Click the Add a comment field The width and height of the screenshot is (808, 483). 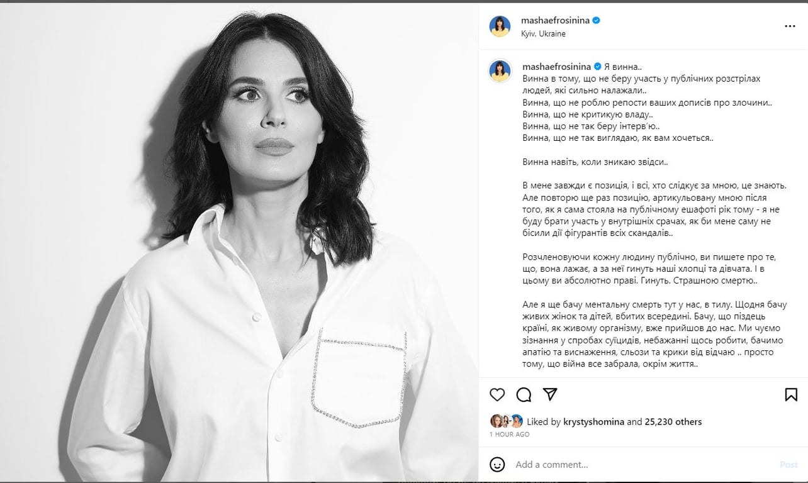pos(642,465)
